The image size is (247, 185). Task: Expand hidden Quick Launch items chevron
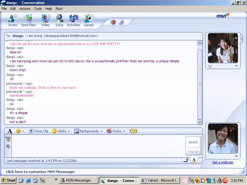point(56,179)
